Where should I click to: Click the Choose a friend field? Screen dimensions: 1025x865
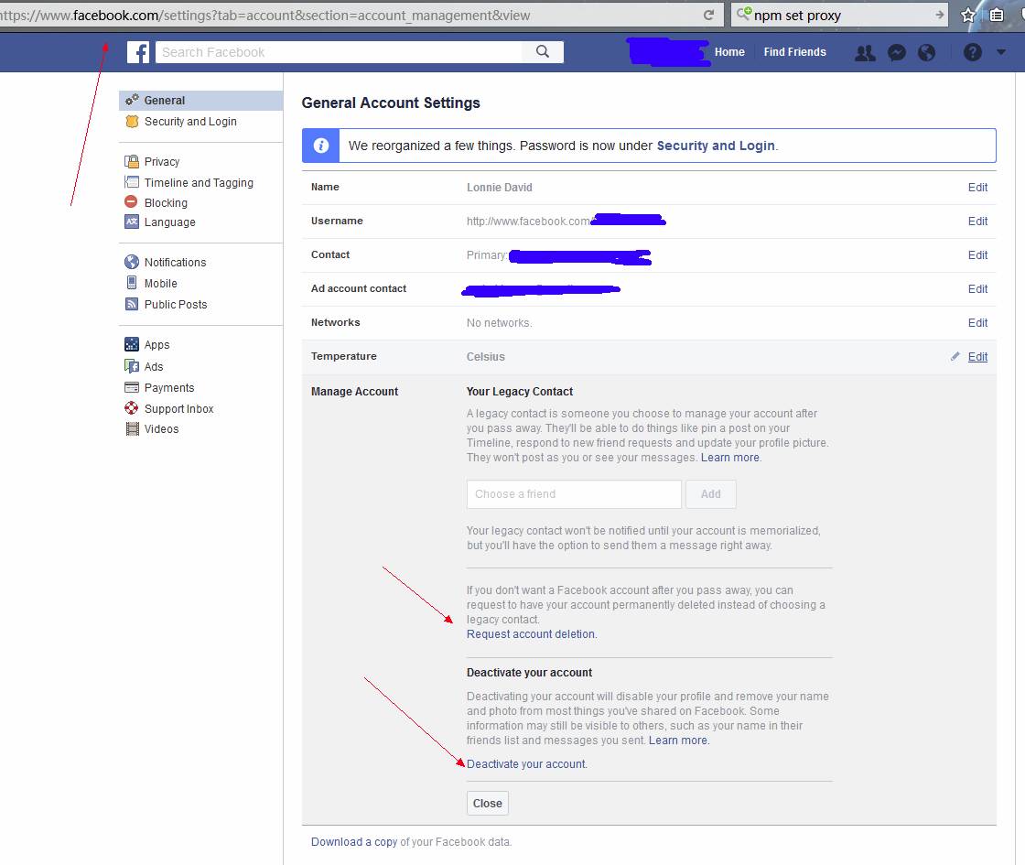[x=574, y=494]
